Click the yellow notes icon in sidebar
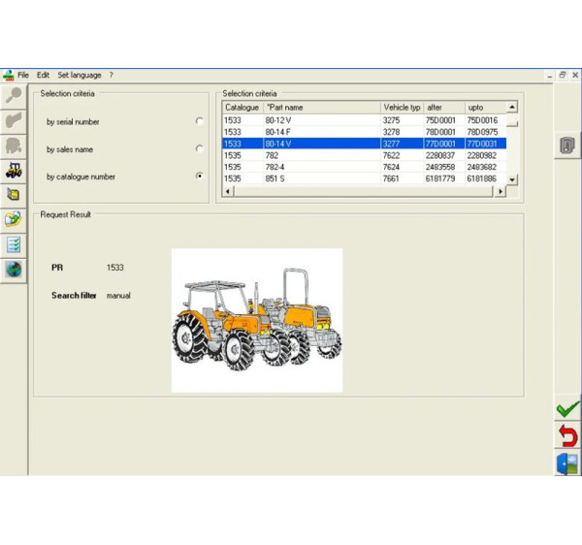 click(14, 195)
